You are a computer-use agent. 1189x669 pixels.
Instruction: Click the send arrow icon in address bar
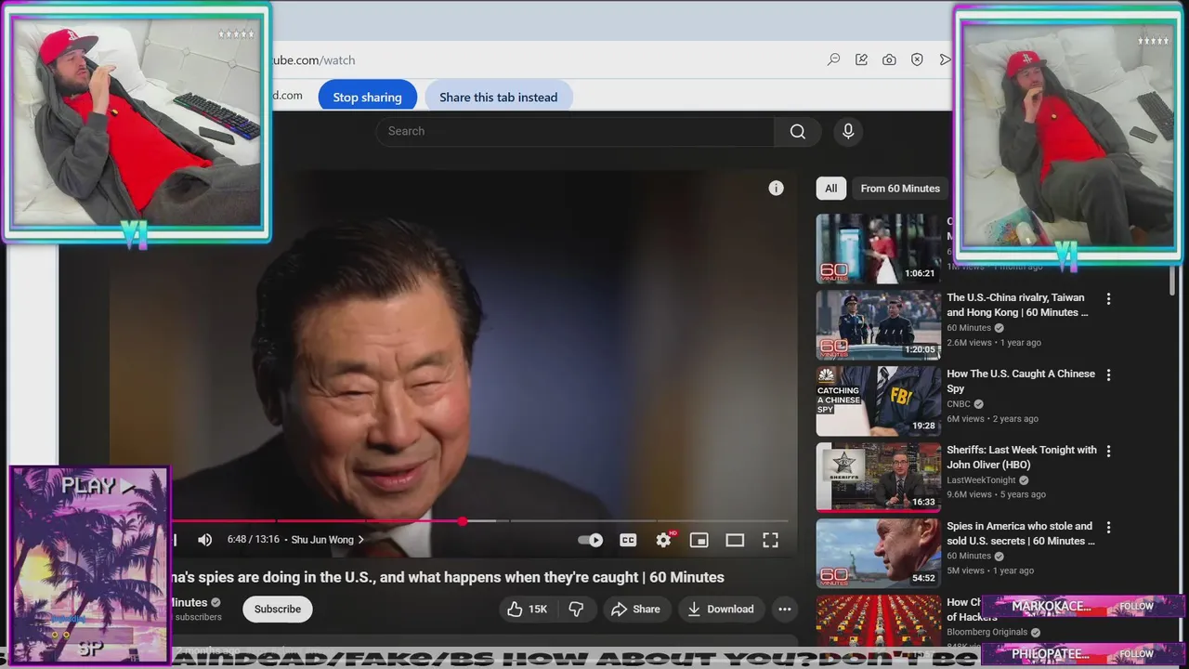pyautogui.click(x=945, y=59)
